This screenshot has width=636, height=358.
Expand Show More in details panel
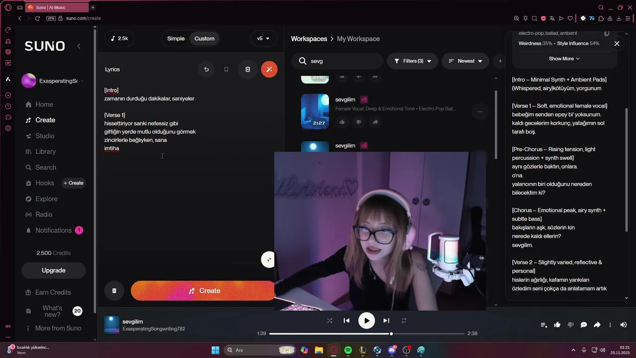click(564, 59)
